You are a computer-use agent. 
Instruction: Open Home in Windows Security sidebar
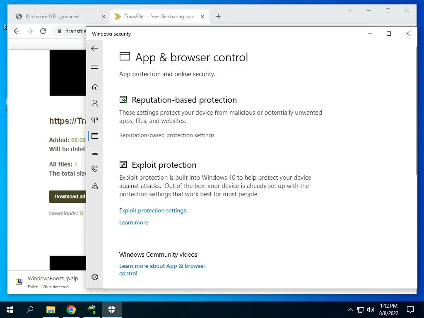pyautogui.click(x=95, y=87)
